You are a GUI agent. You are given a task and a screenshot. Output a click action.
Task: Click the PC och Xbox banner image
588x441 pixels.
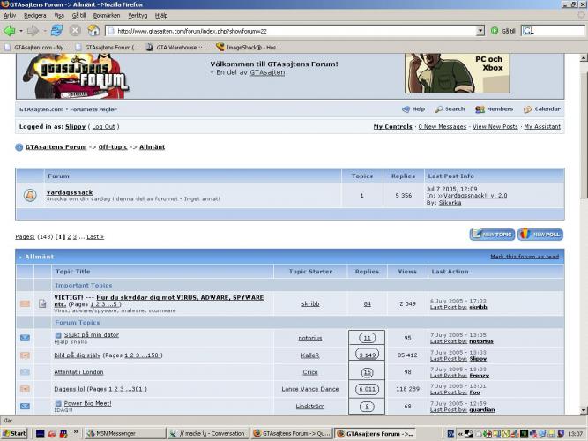point(458,73)
